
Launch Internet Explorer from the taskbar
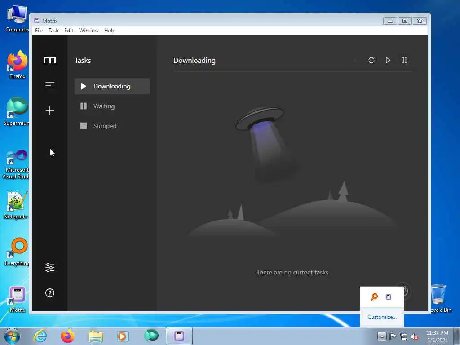(40, 336)
